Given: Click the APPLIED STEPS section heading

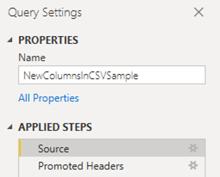Looking at the screenshot, I should [x=55, y=127].
